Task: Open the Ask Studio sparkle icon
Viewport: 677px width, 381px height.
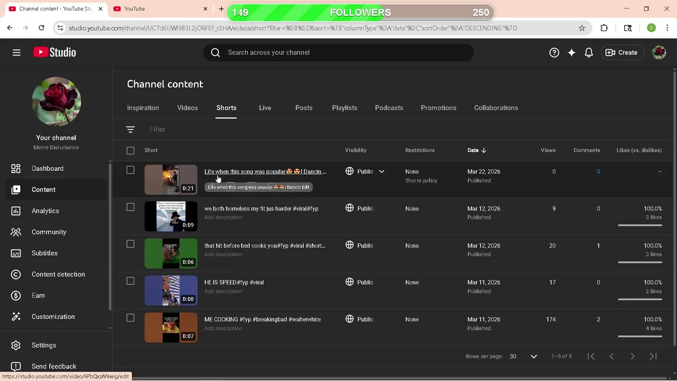Action: (x=571, y=52)
